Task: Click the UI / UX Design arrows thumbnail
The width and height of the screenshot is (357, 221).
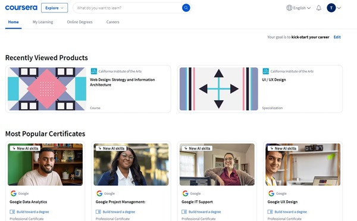Action: pos(219,89)
